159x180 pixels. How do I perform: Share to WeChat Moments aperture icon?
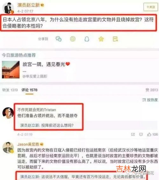pos(73,39)
